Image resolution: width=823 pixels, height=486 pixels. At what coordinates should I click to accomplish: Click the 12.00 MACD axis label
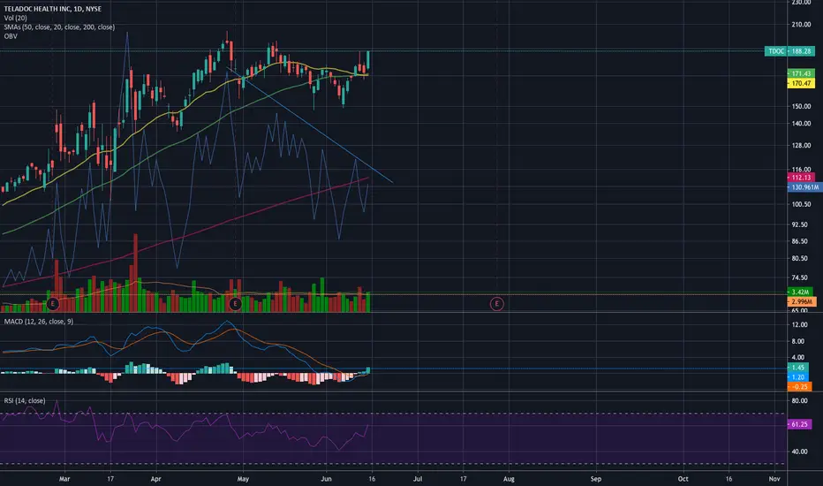[x=799, y=324]
